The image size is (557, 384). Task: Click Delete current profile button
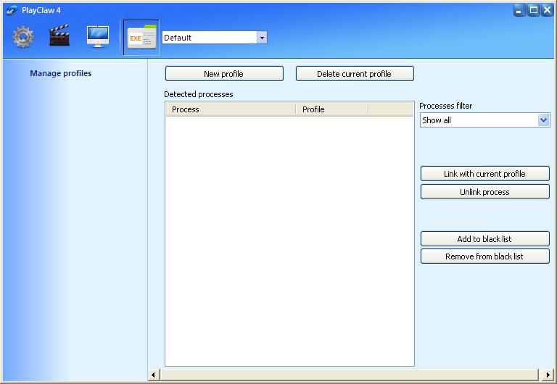coord(355,74)
